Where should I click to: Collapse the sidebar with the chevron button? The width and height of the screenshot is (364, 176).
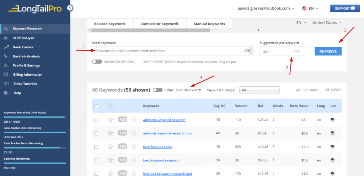point(70,8)
